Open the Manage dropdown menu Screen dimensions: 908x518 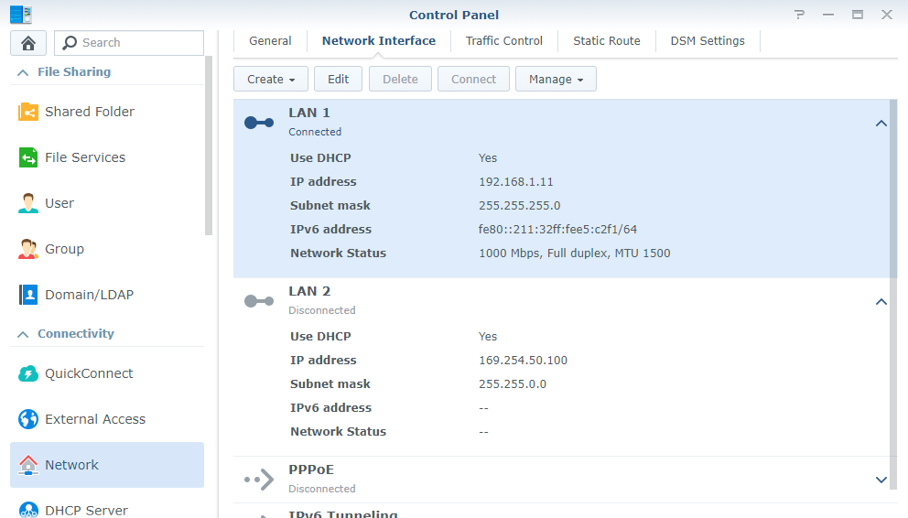[556, 79]
